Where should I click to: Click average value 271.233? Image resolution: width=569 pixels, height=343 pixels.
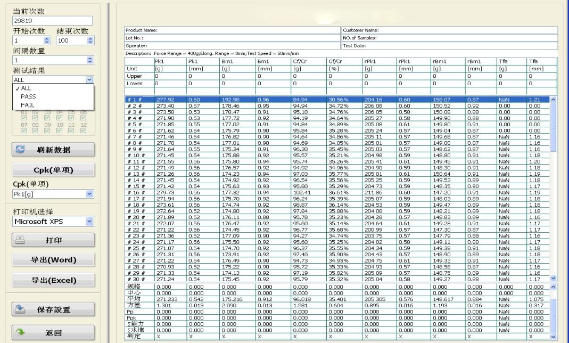pyautogui.click(x=166, y=299)
